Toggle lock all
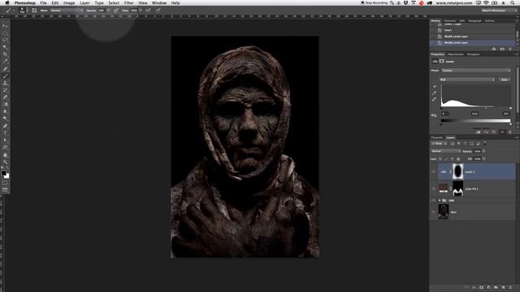 pyautogui.click(x=458, y=159)
